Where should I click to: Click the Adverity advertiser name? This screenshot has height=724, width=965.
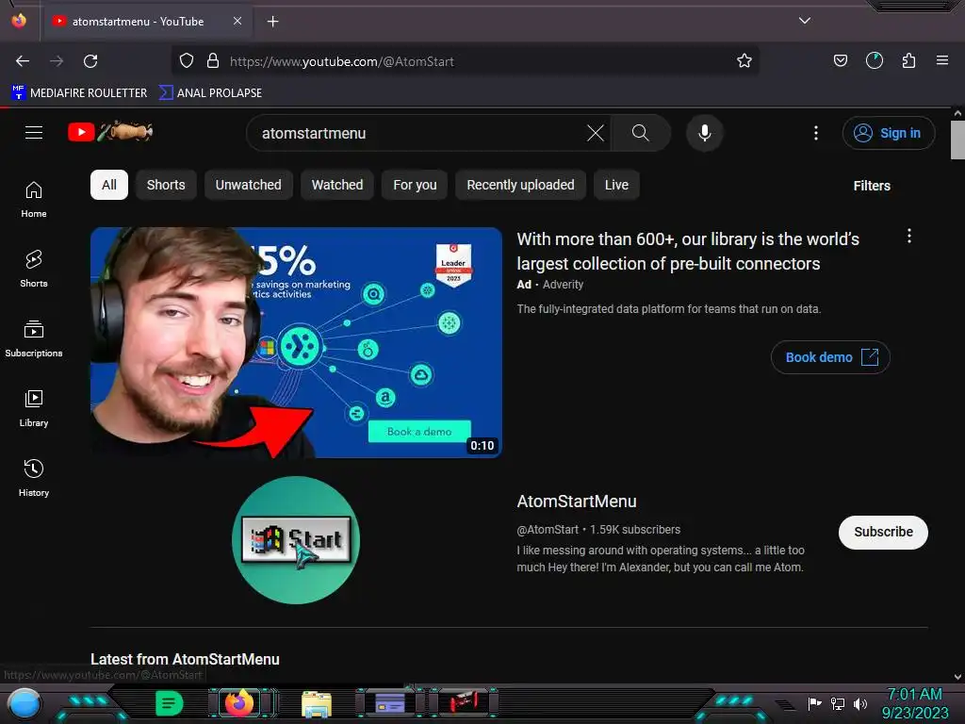563,285
